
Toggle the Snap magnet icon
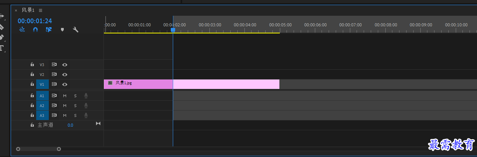[35, 30]
